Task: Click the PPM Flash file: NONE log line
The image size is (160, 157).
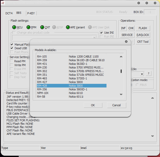Action: 19,127
